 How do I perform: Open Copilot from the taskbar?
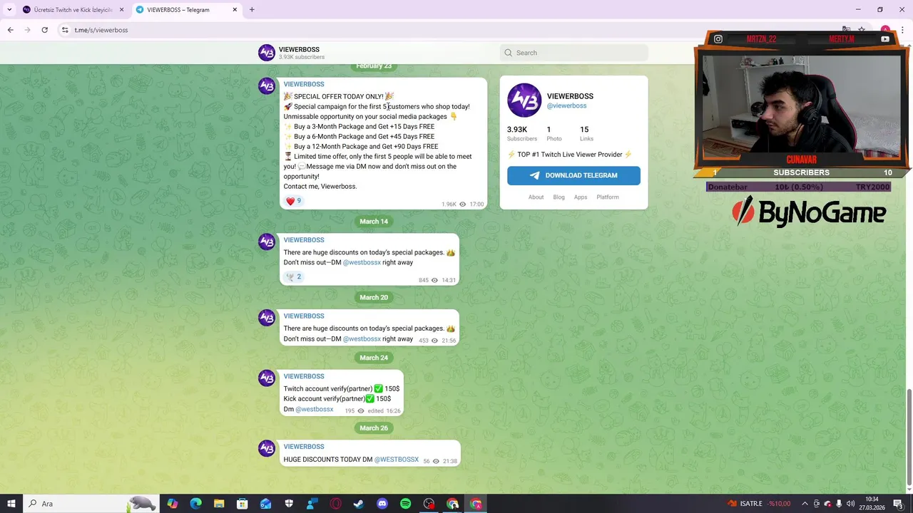(173, 504)
